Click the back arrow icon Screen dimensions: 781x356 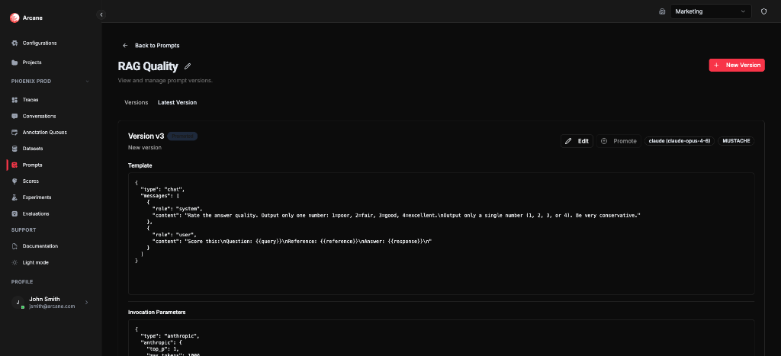click(x=126, y=45)
